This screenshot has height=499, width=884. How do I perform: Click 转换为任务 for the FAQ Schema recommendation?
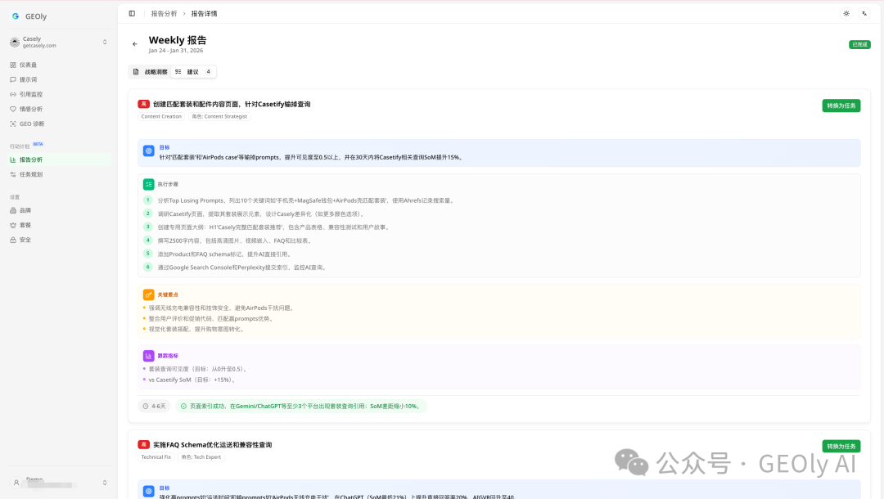pyautogui.click(x=841, y=446)
